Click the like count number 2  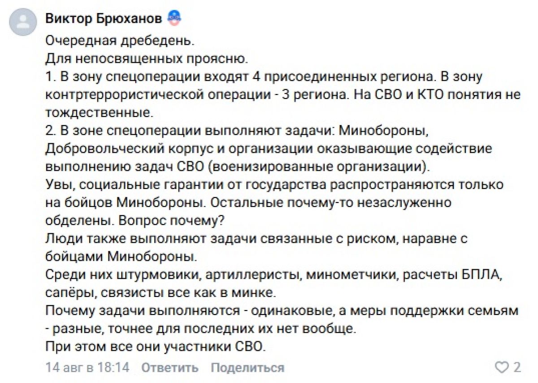coord(517,368)
